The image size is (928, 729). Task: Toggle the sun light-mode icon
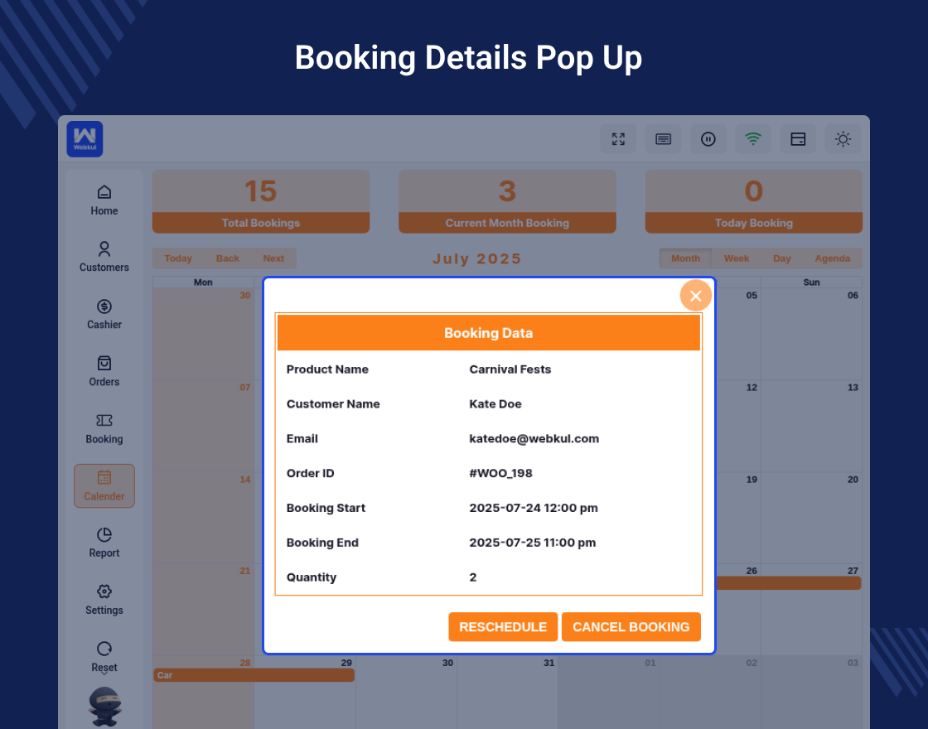843,139
